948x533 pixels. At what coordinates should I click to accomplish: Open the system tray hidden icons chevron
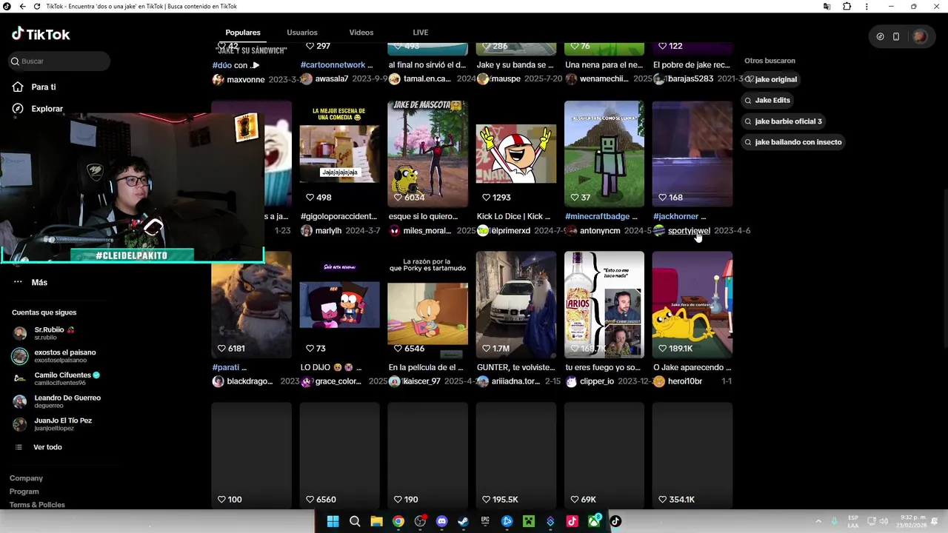coord(818,521)
